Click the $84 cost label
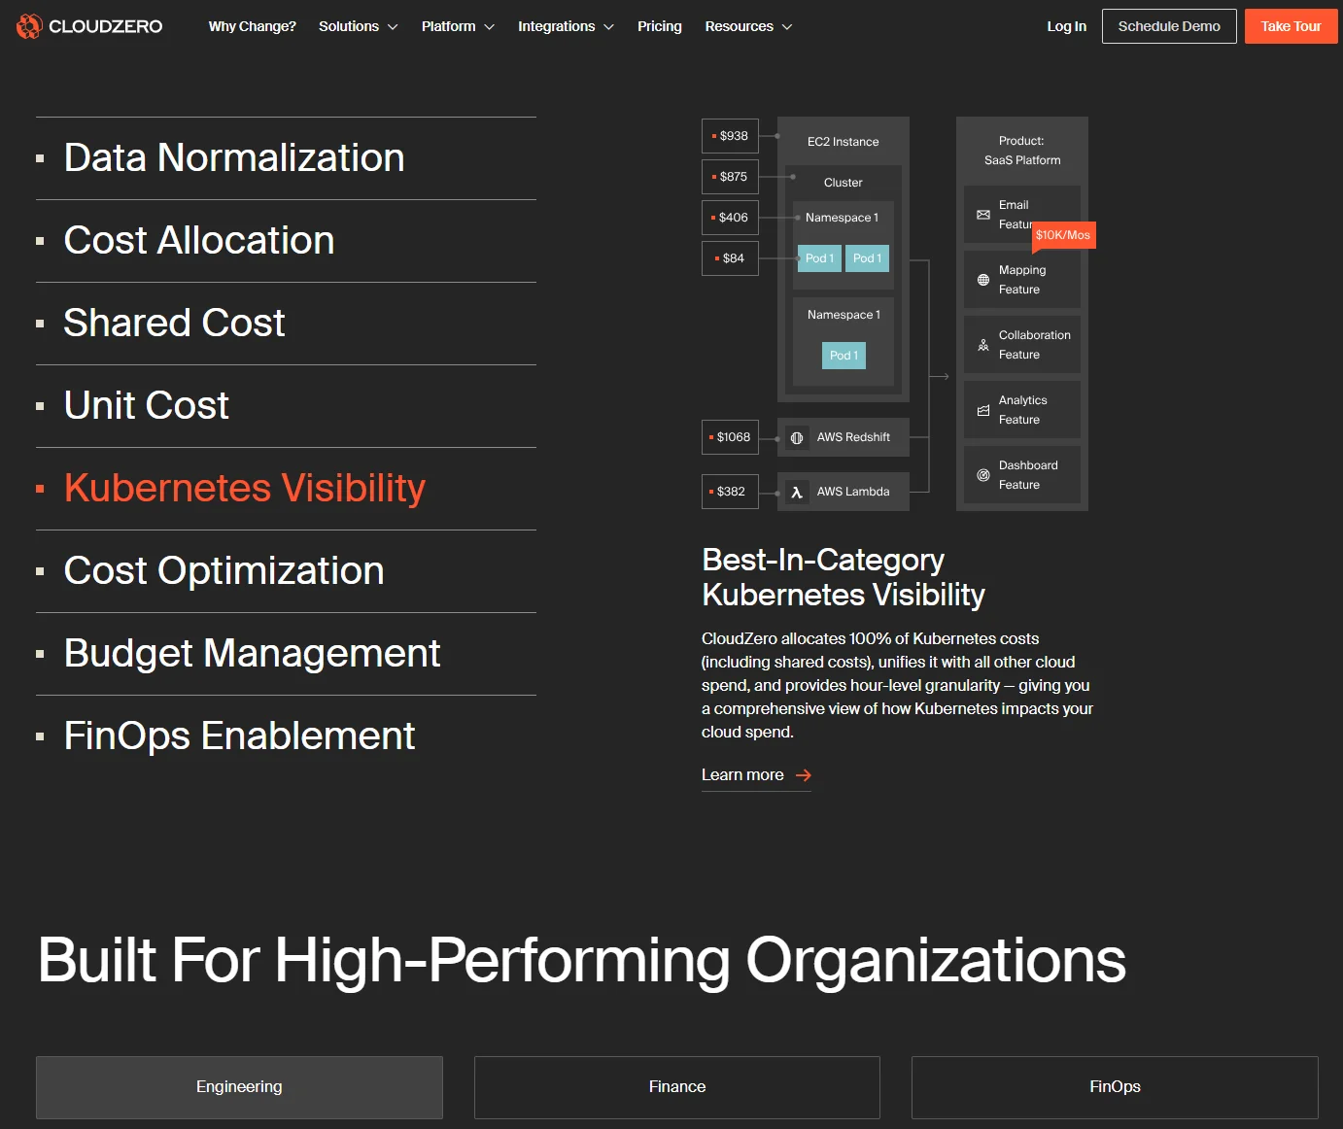 [730, 258]
